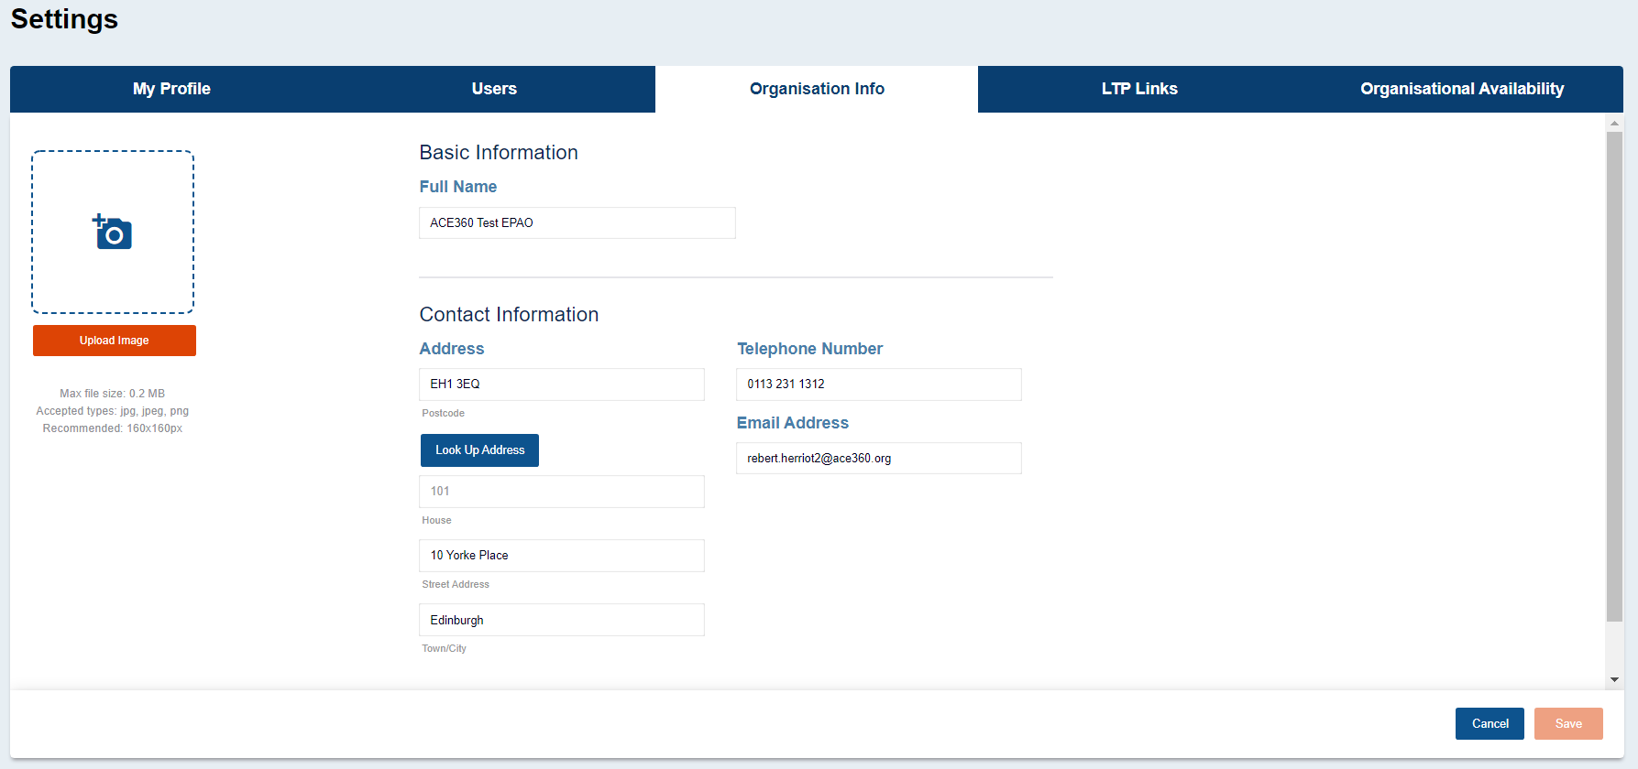Click the Basic Information heading
The width and height of the screenshot is (1638, 769).
[x=499, y=153]
